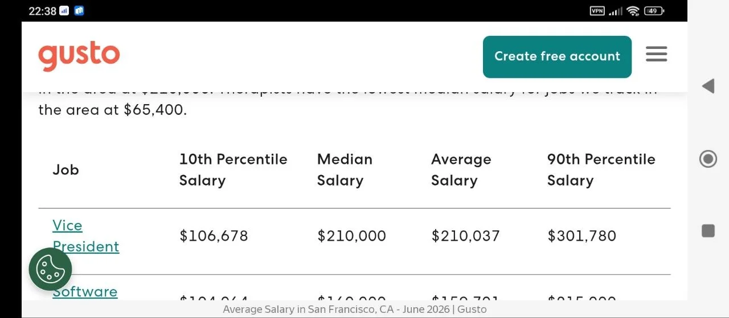Select the Job column header
729x318 pixels.
tap(65, 170)
